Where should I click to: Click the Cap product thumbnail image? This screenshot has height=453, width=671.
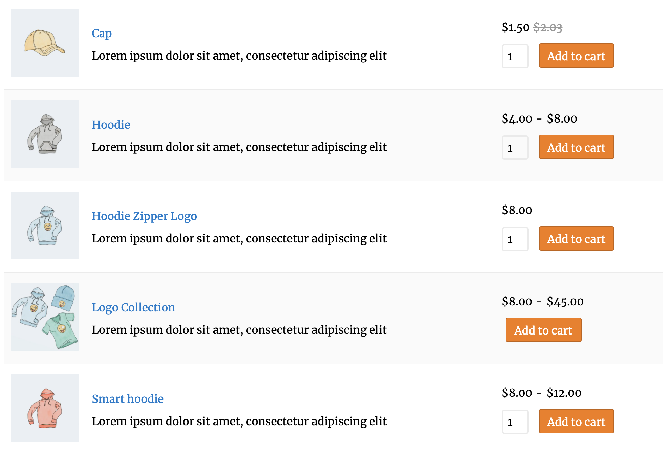click(44, 43)
